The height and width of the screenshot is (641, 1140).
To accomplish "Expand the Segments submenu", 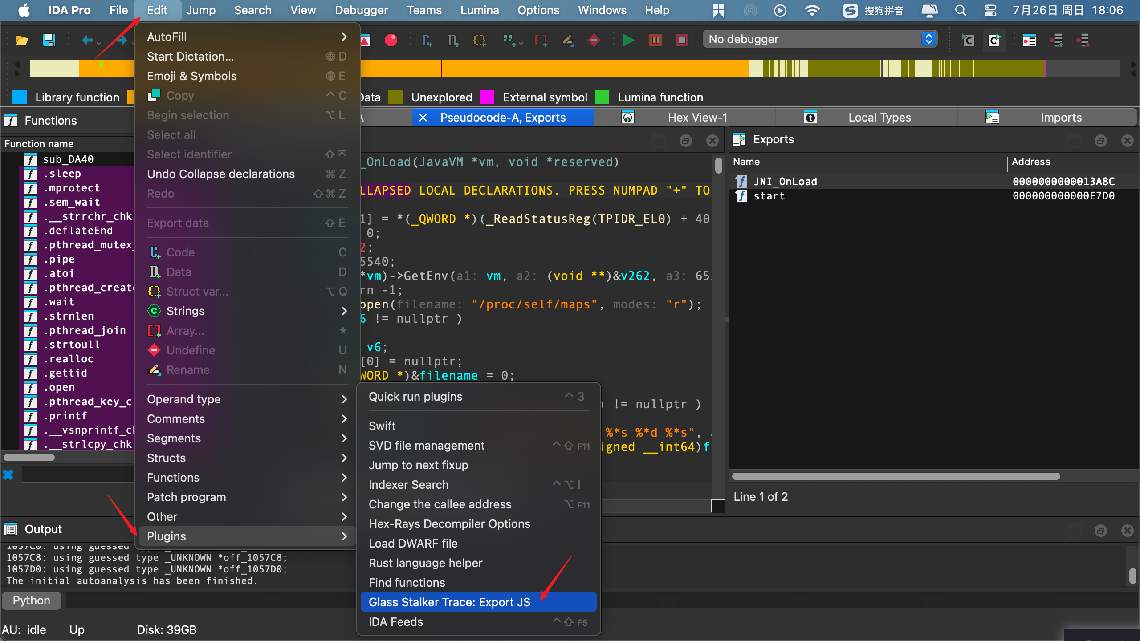I will (247, 438).
